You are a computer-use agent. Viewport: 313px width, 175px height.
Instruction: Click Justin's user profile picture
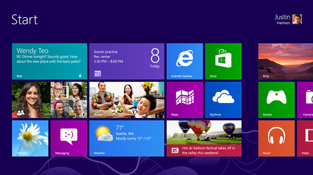(297, 19)
